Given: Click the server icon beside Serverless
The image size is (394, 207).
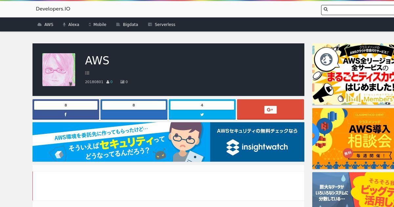Looking at the screenshot, I should [150, 25].
